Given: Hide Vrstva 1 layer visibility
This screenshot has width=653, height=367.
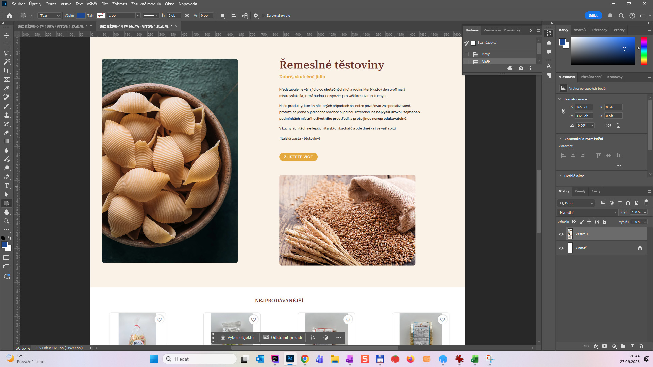Looking at the screenshot, I should pos(561,234).
